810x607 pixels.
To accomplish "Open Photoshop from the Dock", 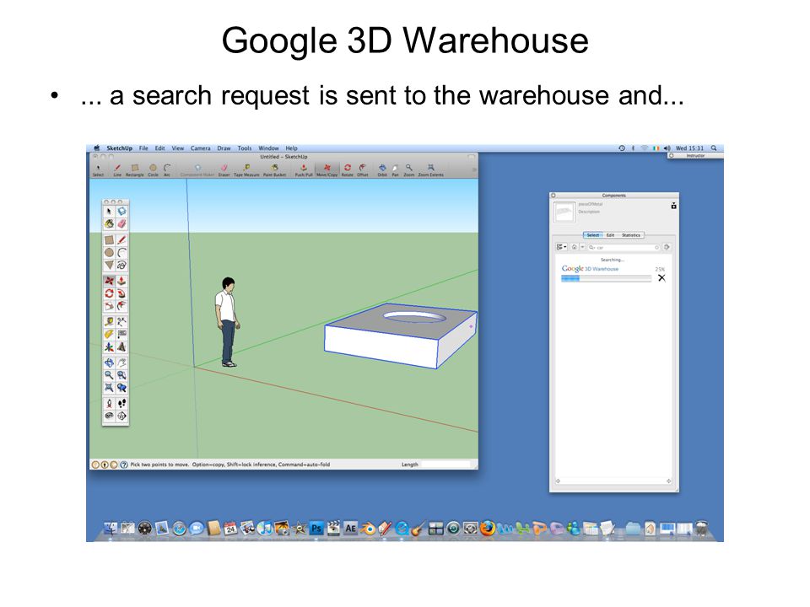I will pyautogui.click(x=316, y=528).
